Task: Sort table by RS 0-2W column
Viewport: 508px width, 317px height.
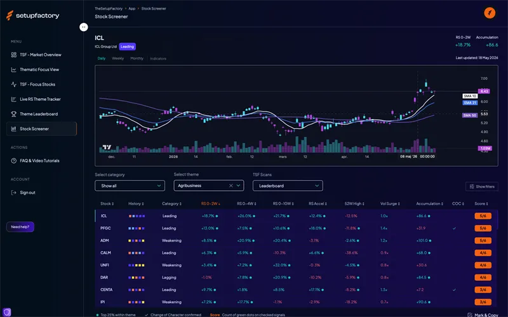Action: 211,204
